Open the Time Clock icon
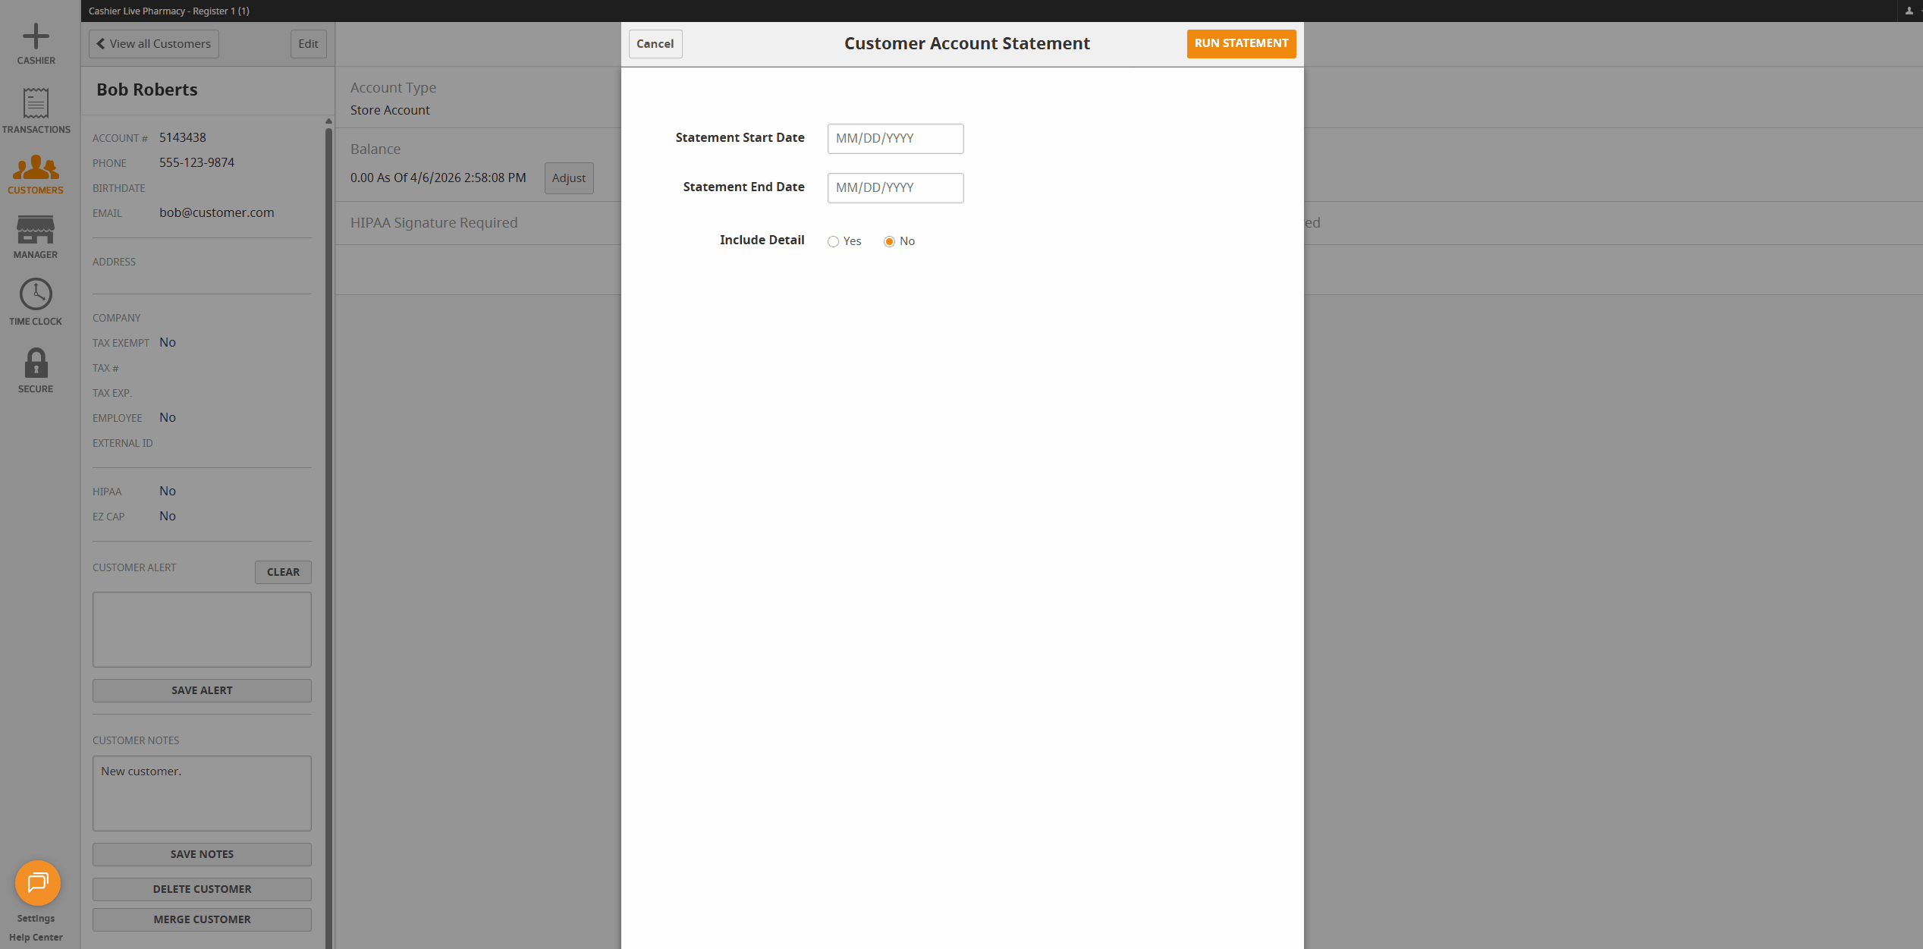This screenshot has width=1923, height=949. 36,294
